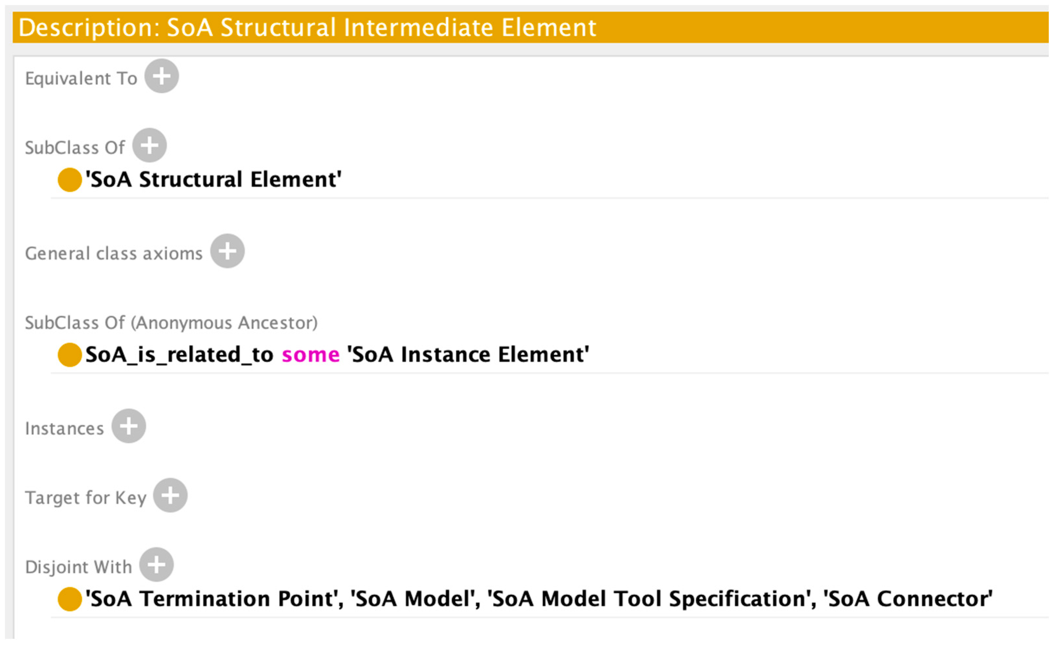Click the 'Equivalent To' section label
Viewport: 1055px width, 645px height.
(x=81, y=79)
